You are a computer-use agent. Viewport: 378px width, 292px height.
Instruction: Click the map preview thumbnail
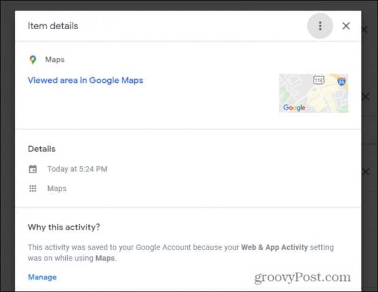point(313,93)
